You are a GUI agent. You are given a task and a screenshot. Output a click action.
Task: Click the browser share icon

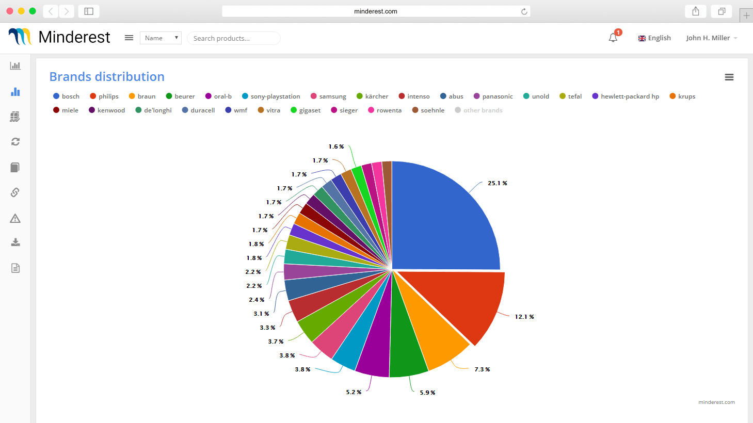(x=696, y=11)
